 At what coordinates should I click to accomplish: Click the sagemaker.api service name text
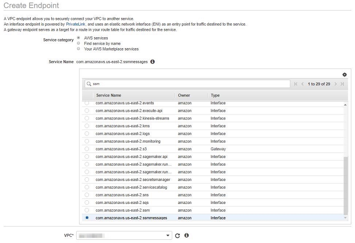click(x=131, y=157)
